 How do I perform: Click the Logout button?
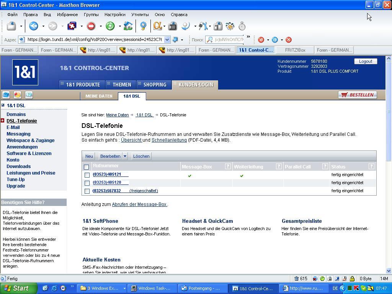366,61
